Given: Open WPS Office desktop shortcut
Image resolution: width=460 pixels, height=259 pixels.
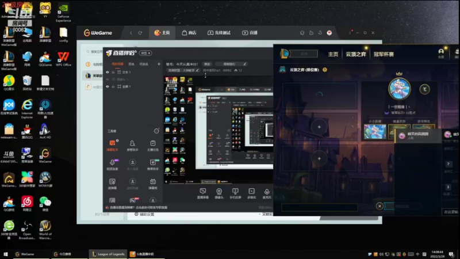Looking at the screenshot, I should [x=63, y=59].
